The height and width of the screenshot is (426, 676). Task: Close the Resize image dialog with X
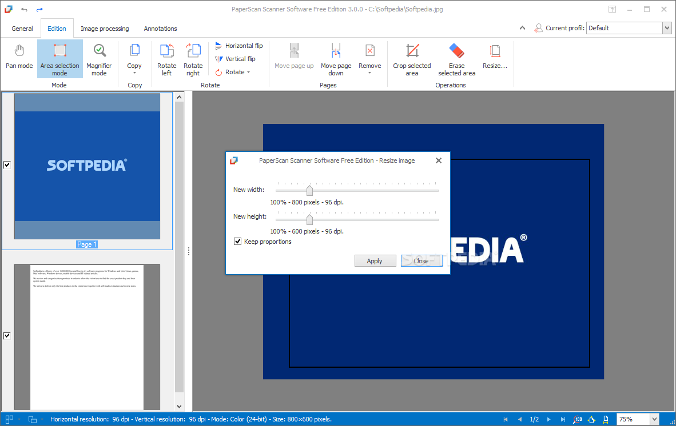point(439,160)
